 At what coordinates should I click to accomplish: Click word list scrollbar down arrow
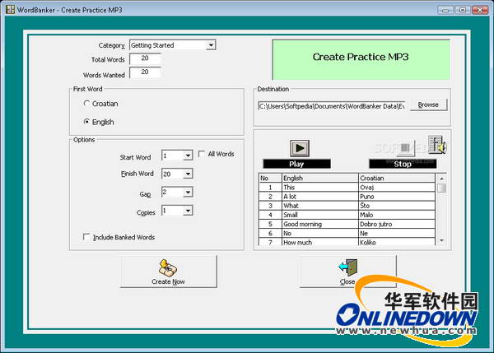point(441,240)
